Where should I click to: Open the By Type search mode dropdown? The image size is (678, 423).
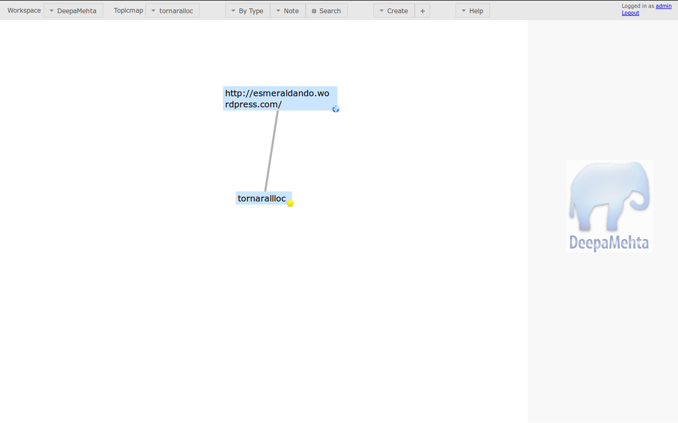pos(247,11)
